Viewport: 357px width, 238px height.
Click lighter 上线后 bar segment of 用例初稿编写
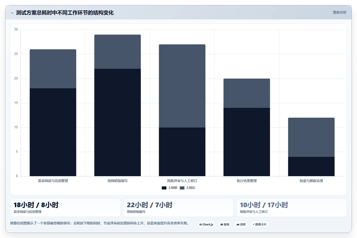(118, 52)
